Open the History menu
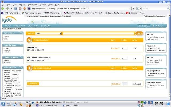The height and width of the screenshot is (107, 171). pyautogui.click(x=22, y=5)
